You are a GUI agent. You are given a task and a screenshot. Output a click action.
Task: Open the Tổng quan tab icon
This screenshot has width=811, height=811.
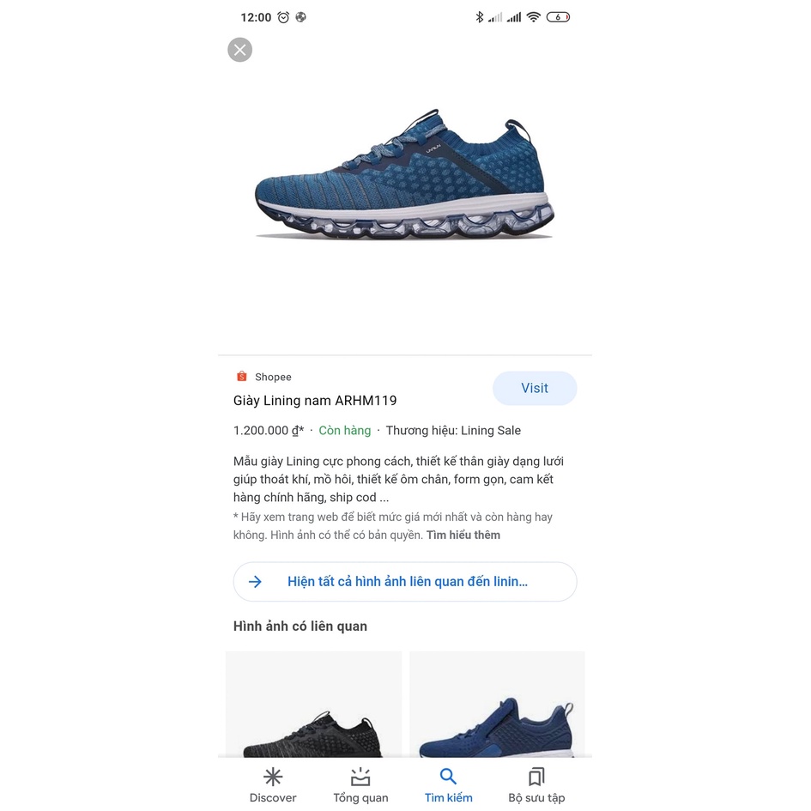tap(360, 777)
